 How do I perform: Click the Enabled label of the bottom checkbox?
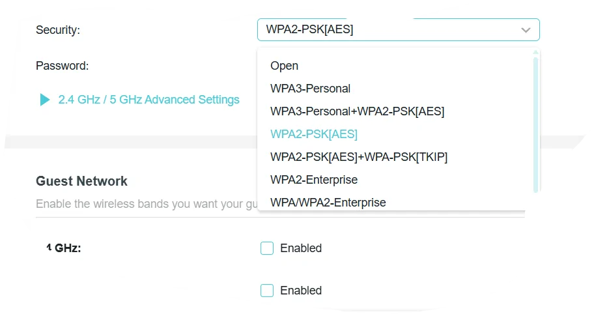(x=301, y=291)
